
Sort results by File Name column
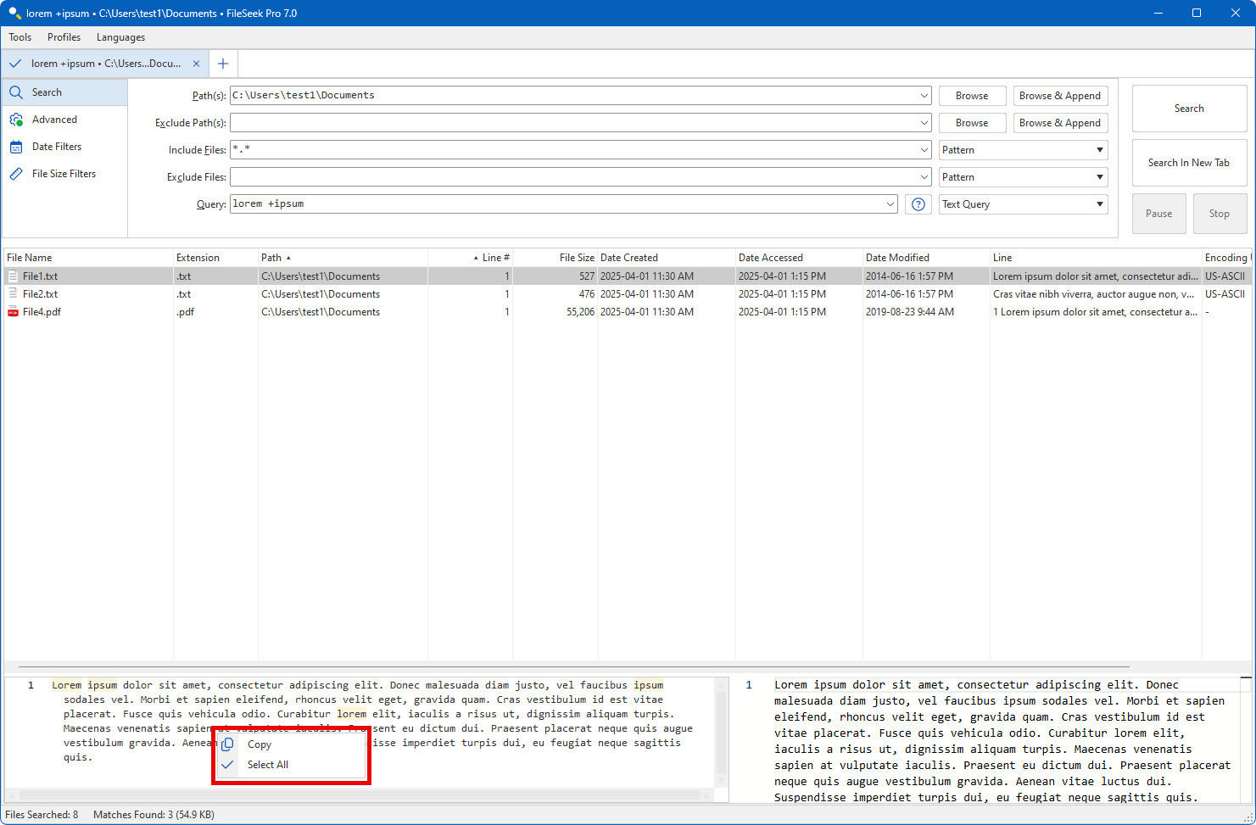click(88, 258)
